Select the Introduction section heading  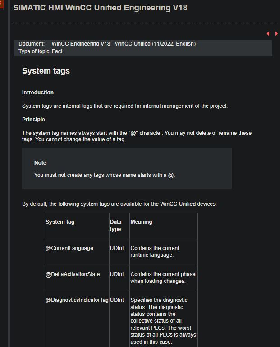tap(38, 93)
